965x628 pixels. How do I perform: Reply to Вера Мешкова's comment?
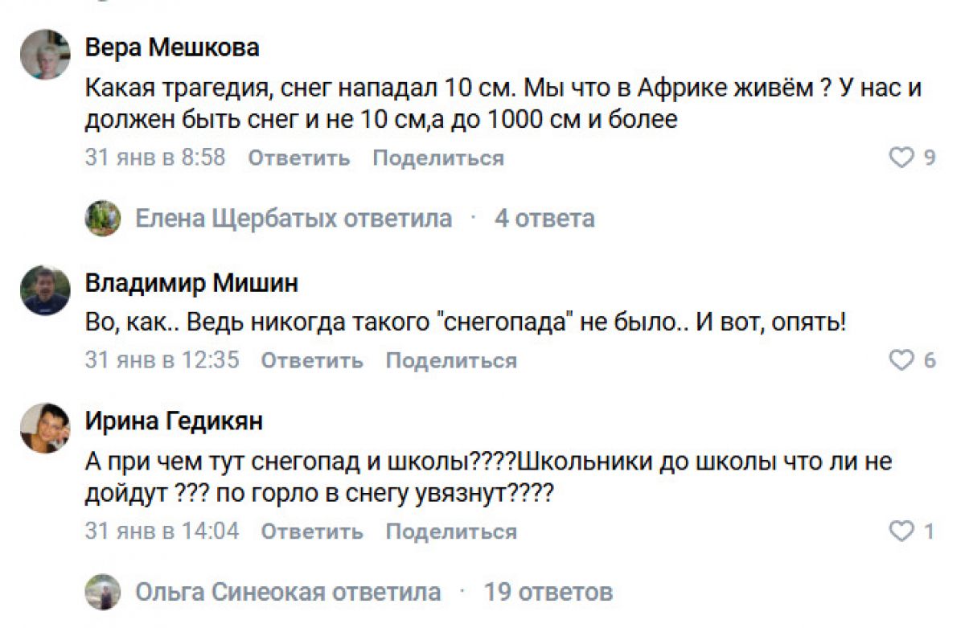coord(298,158)
